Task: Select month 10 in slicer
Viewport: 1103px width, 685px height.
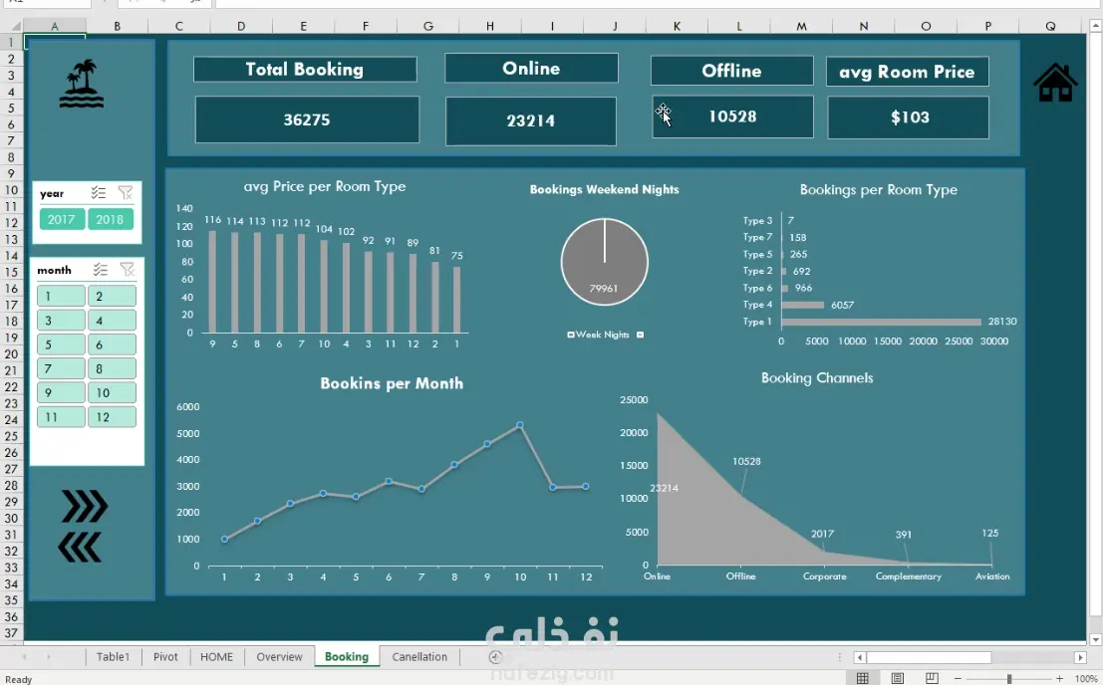Action: [112, 392]
